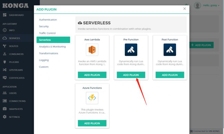Select the Custom plugin category
This screenshot has width=224, height=134.
pos(44,67)
